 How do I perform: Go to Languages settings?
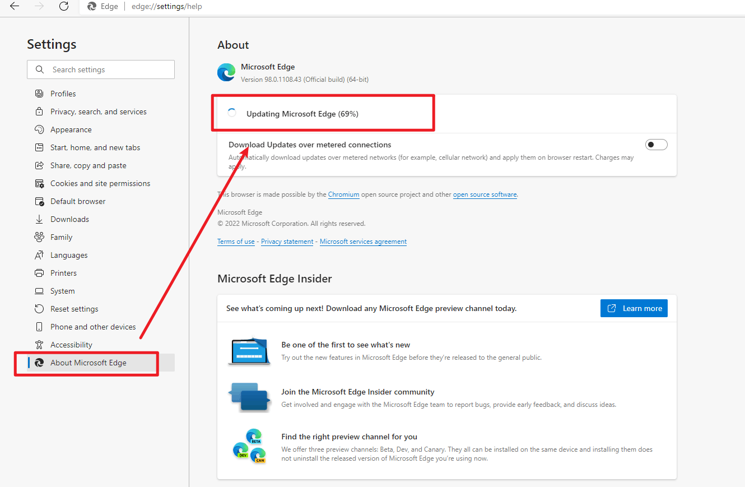(69, 255)
